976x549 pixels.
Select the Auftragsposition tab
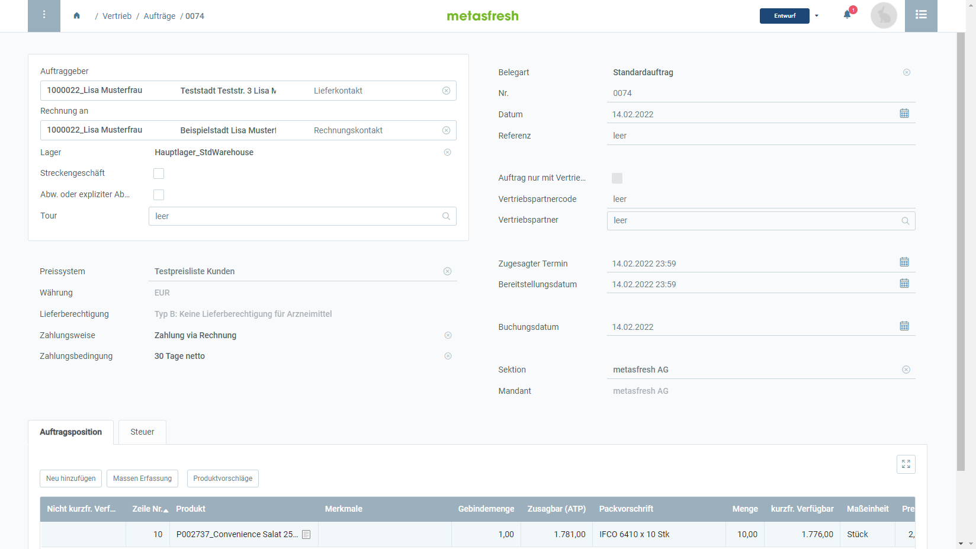pyautogui.click(x=70, y=432)
